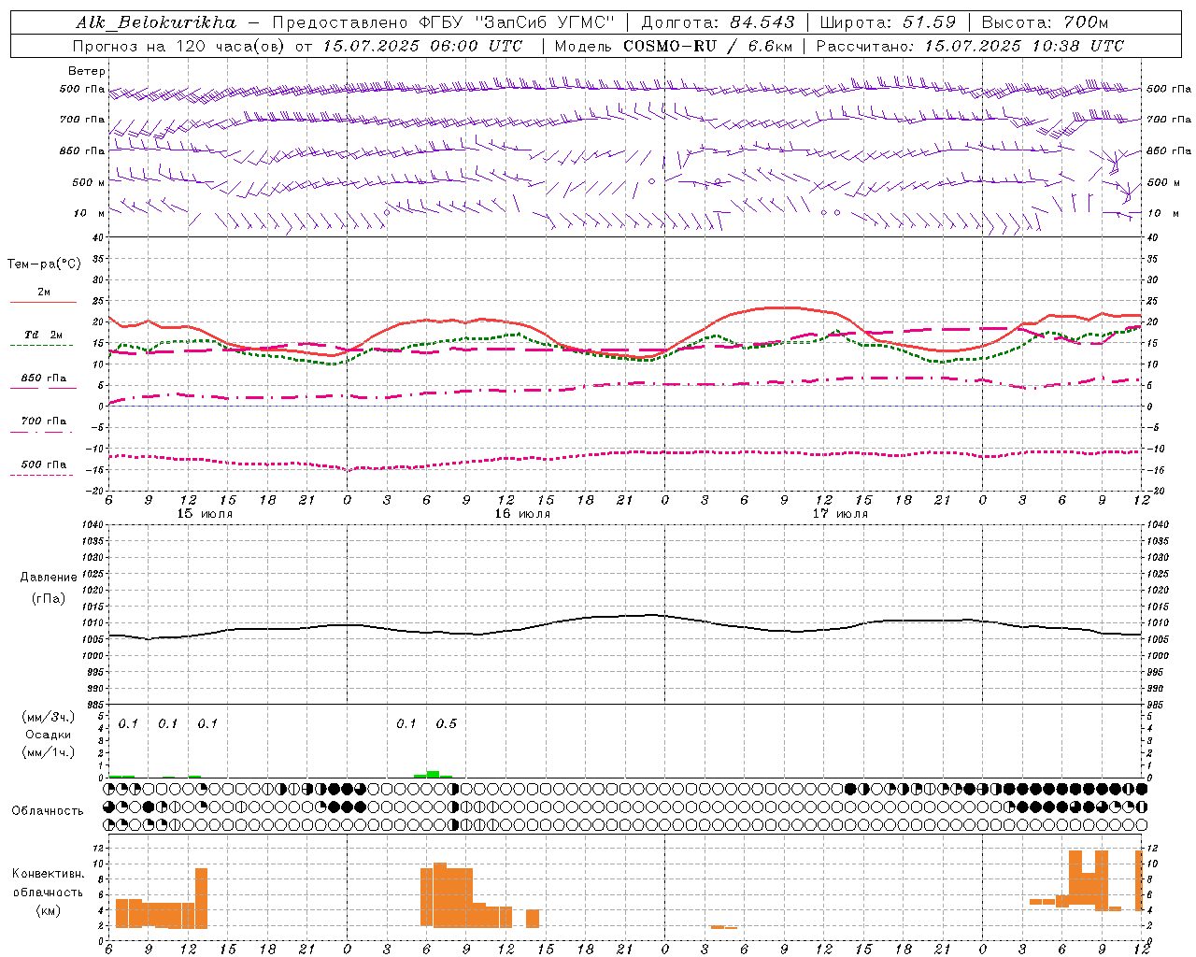
Task: Click the Td 2м dew point legend label
Action: click(44, 335)
